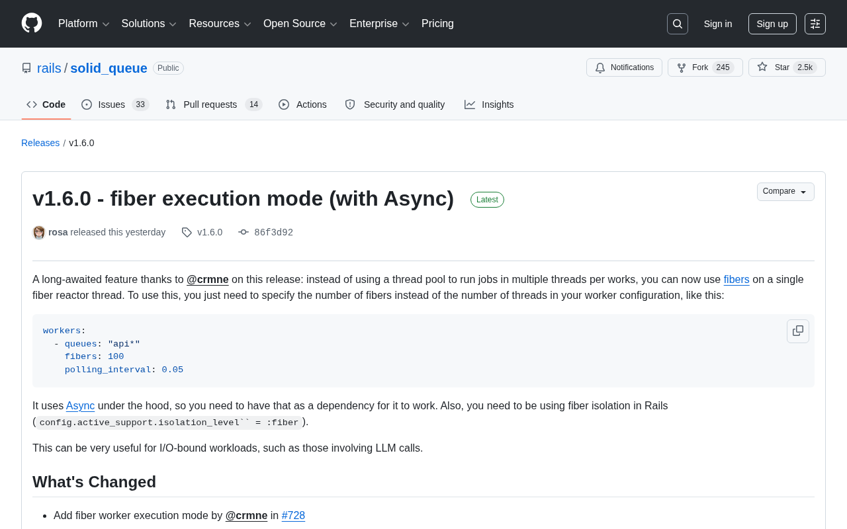The image size is (847, 529).
Task: Open the Pull requests tab
Action: (x=214, y=104)
